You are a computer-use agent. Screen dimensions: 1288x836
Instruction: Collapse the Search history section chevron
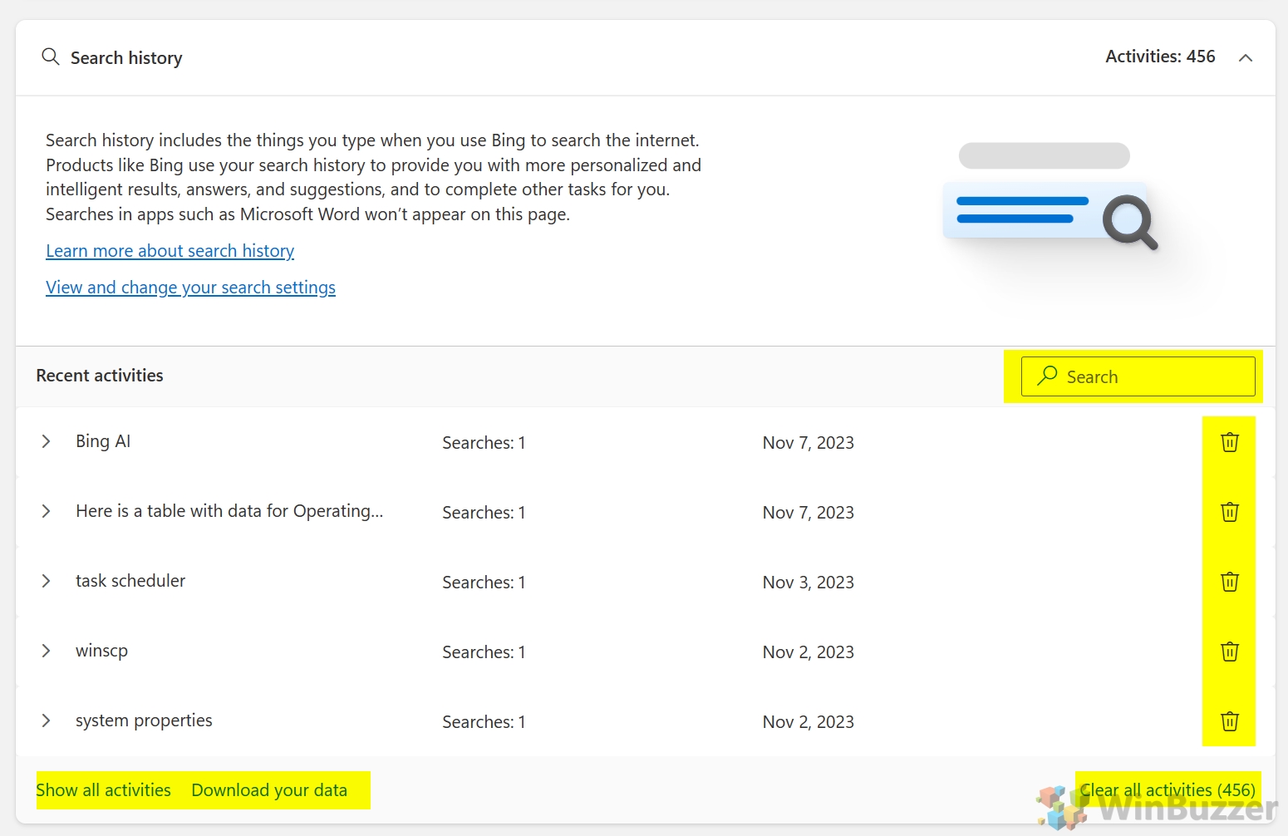(1245, 57)
